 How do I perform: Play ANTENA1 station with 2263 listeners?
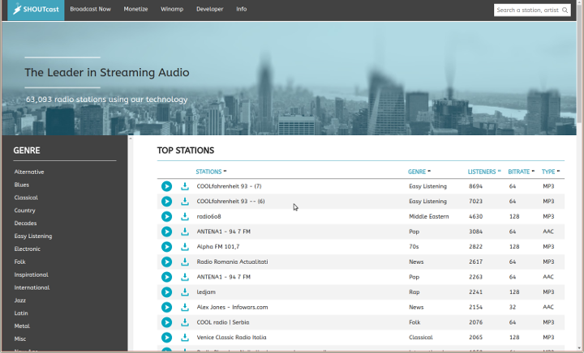point(166,277)
